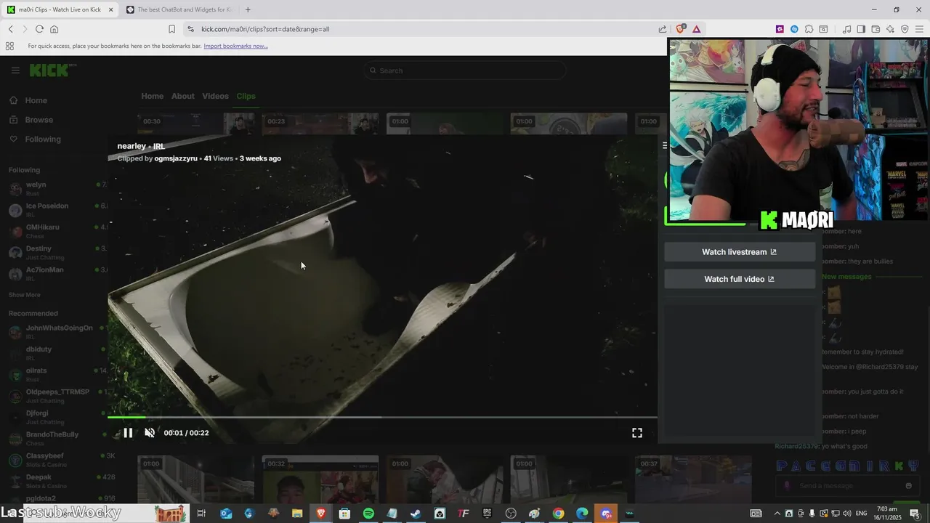This screenshot has height=523, width=930.
Task: Switch to the About channel tab
Action: (183, 96)
